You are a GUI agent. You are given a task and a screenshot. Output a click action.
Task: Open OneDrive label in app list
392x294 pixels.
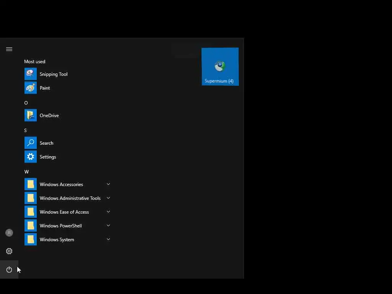[x=49, y=116]
